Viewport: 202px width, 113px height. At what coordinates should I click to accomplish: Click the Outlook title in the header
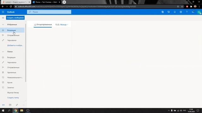click(x=11, y=12)
